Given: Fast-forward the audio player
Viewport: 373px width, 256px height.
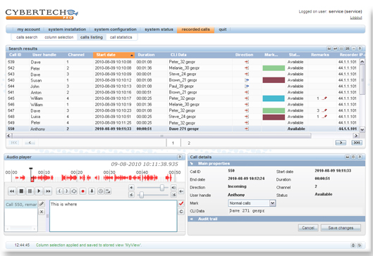Looking at the screenshot, I should [48, 191].
